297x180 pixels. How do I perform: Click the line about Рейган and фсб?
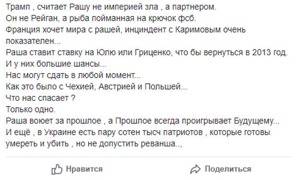tap(101, 18)
